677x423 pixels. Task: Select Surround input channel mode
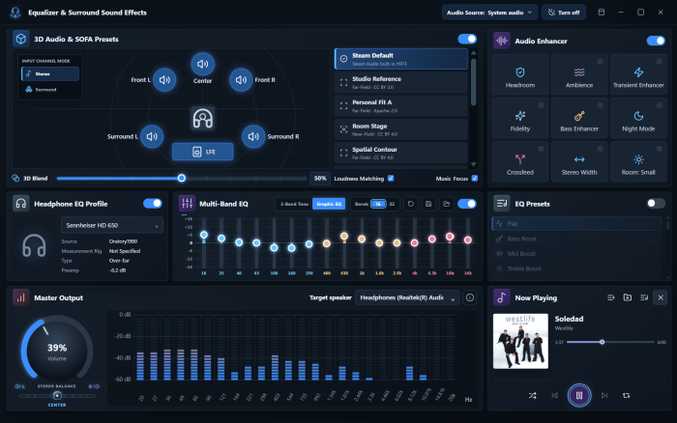[x=50, y=90]
